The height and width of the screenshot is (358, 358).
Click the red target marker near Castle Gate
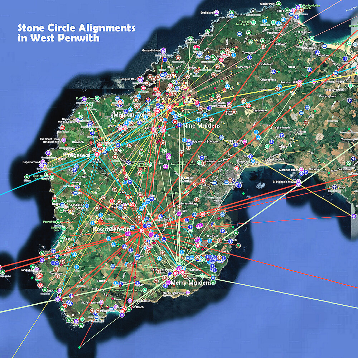(248, 106)
